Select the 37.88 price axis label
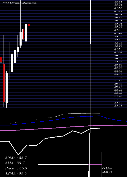 [x=118, y=8]
